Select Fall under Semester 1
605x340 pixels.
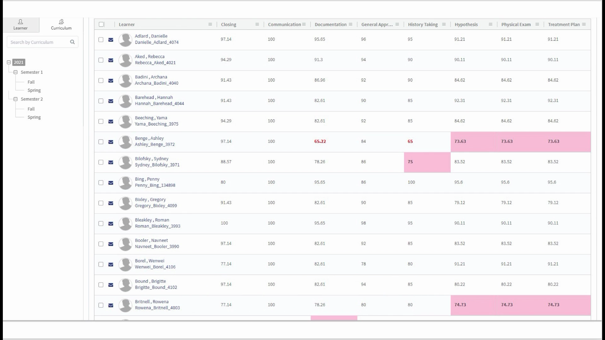click(31, 82)
